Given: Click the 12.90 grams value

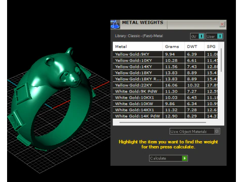Looking at the screenshot, I should pyautogui.click(x=171, y=116).
